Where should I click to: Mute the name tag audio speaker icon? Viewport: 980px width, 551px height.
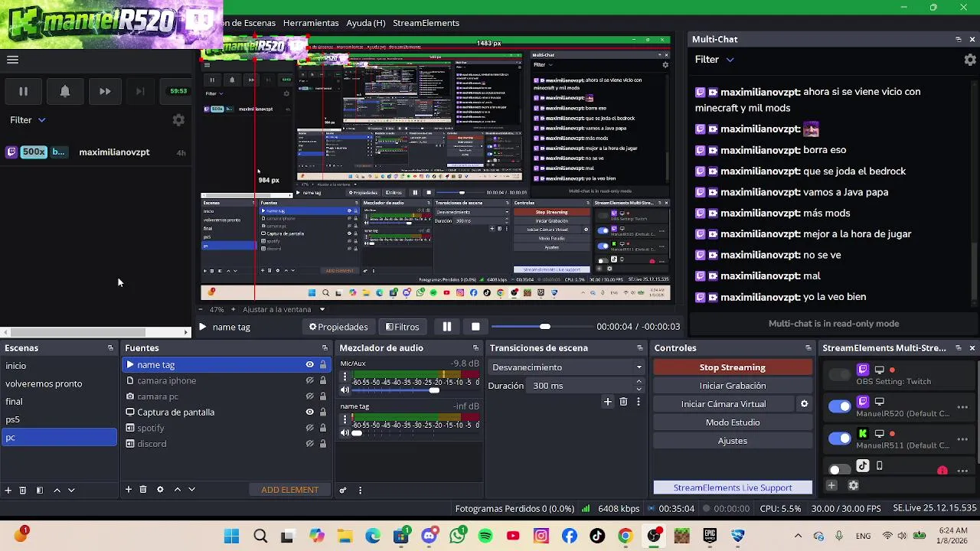click(x=345, y=433)
